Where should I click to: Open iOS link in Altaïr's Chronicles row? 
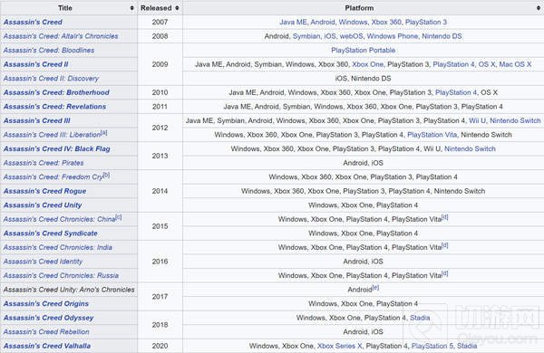(330, 36)
